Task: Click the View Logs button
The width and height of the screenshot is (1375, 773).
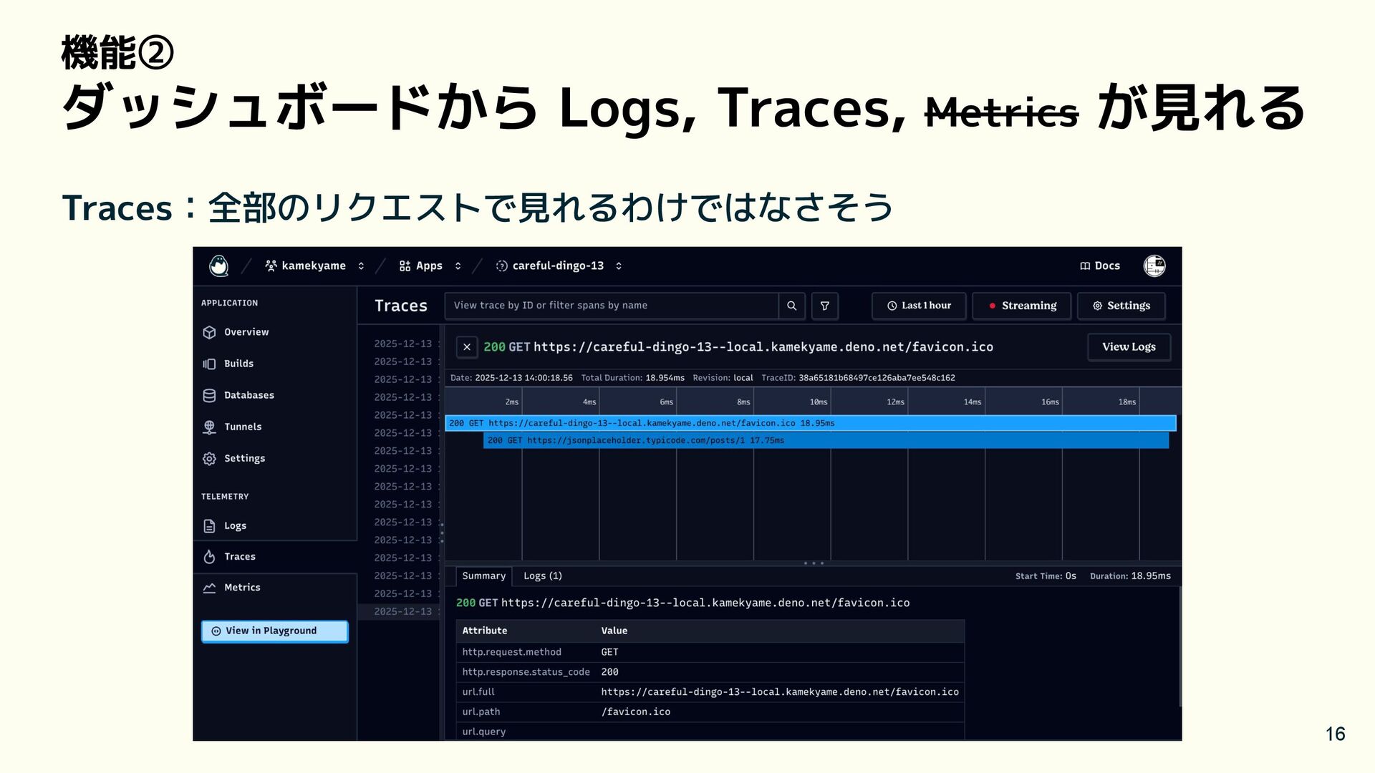Action: coord(1129,347)
